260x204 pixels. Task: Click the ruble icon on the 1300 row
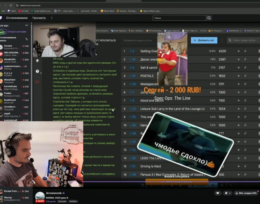(245, 92)
